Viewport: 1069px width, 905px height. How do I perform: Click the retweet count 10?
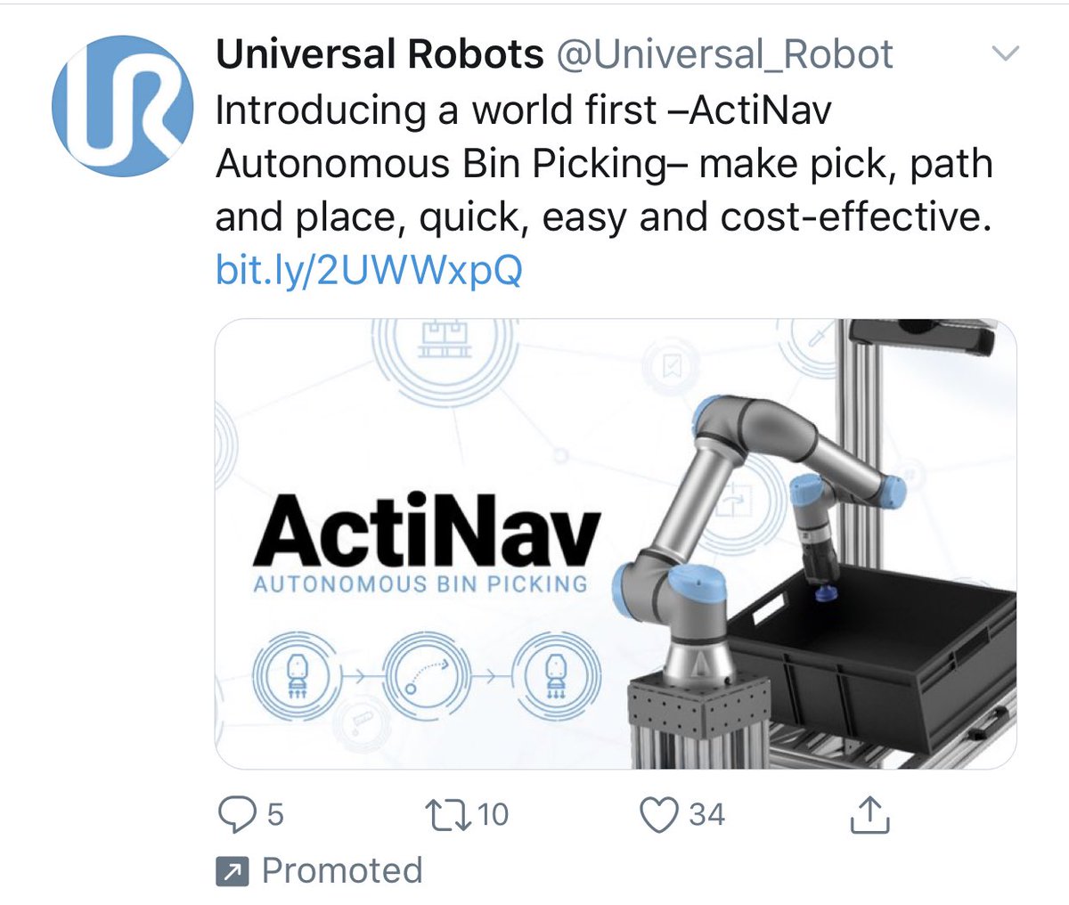tap(493, 814)
